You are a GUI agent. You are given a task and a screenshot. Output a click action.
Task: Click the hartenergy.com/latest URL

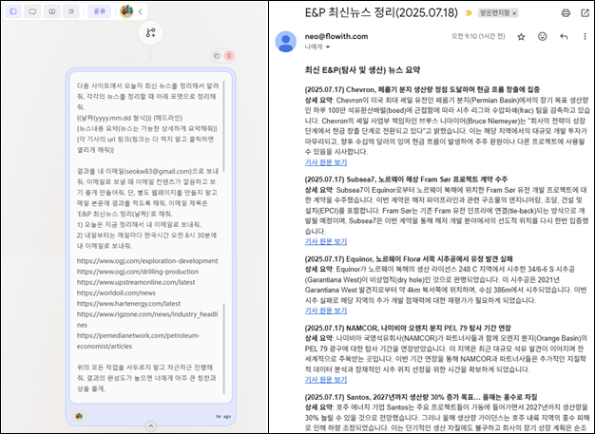pyautogui.click(x=128, y=303)
